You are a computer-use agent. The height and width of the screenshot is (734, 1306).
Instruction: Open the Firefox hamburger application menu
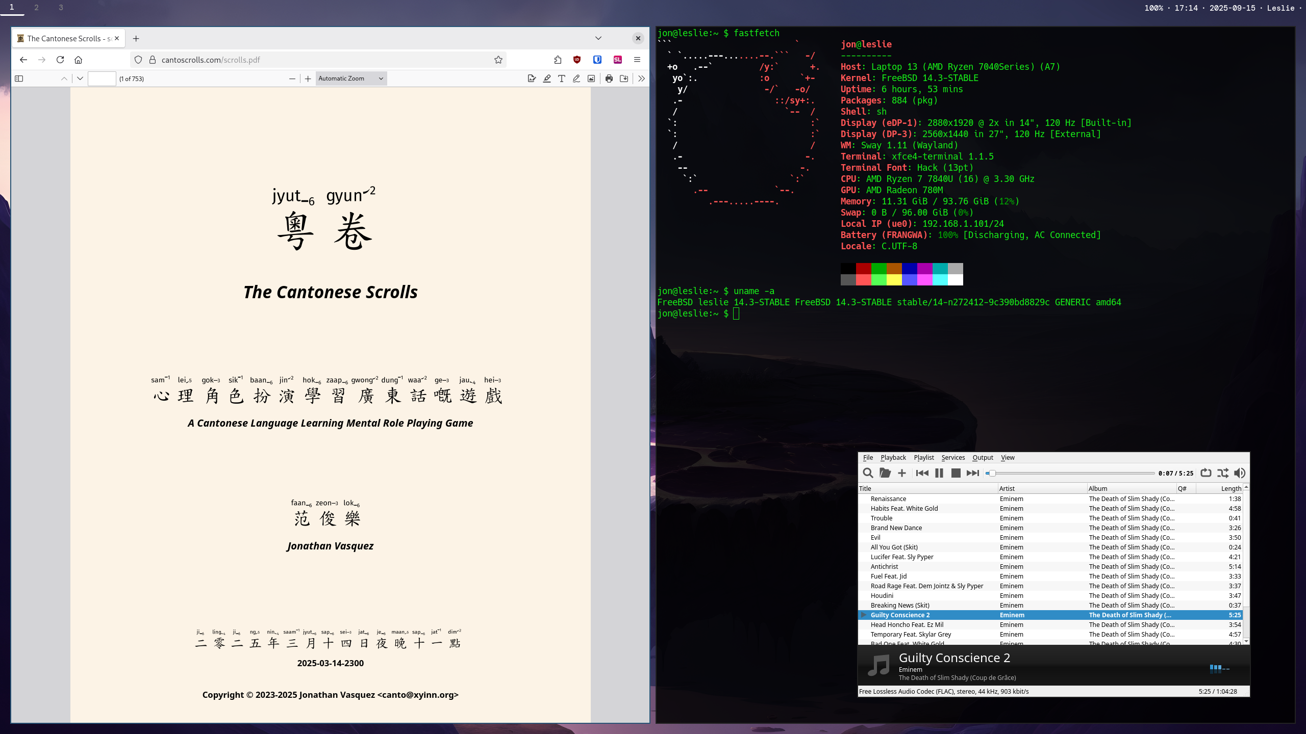[637, 60]
